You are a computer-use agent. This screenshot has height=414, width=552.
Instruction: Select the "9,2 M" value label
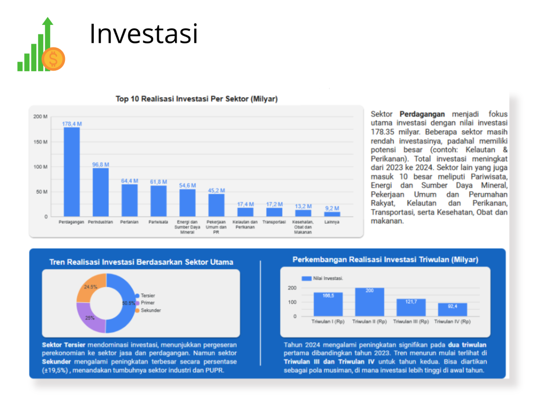pyautogui.click(x=333, y=208)
